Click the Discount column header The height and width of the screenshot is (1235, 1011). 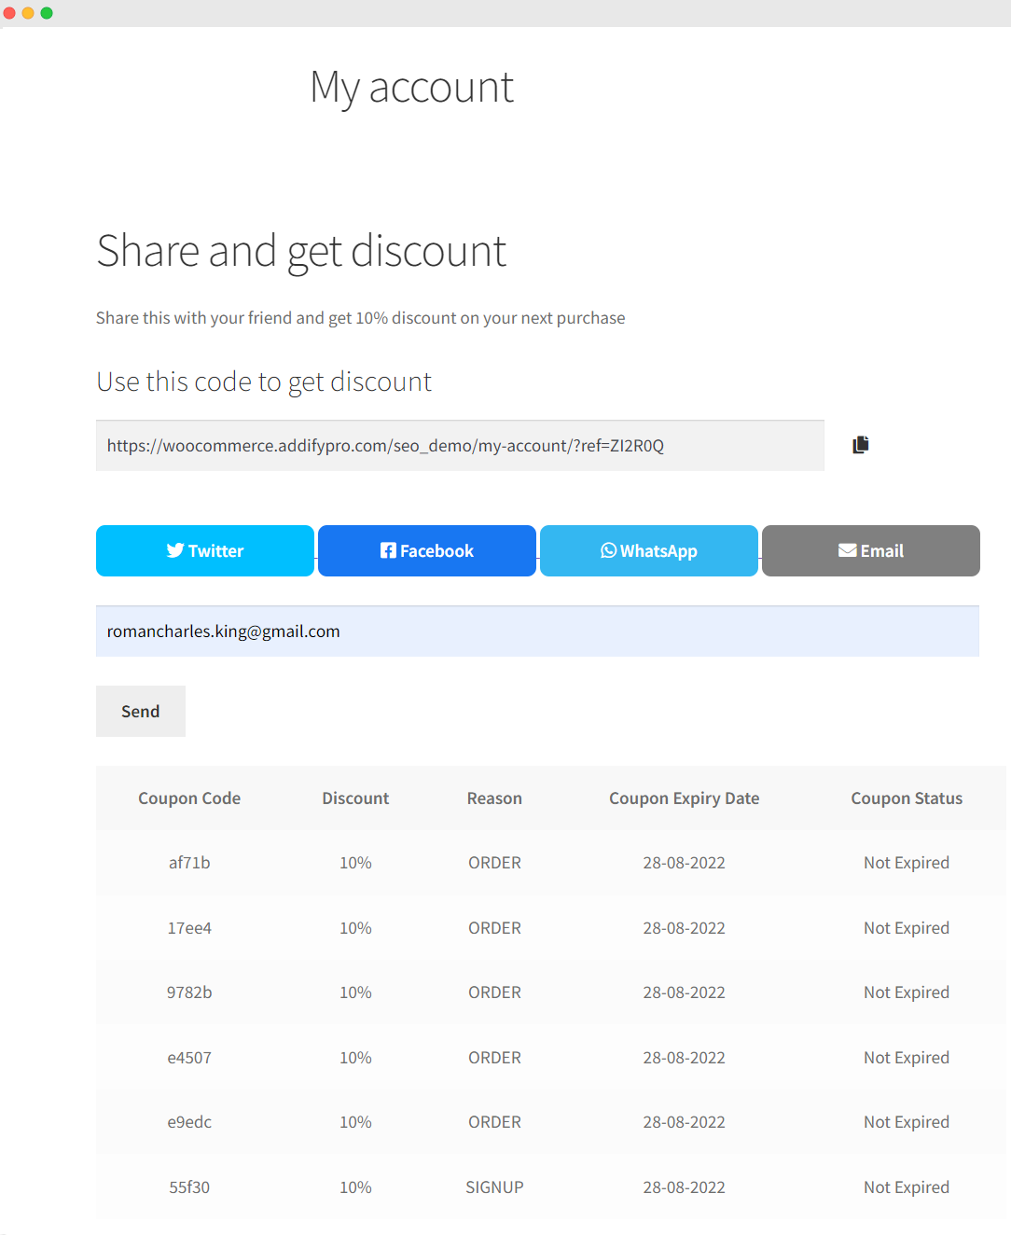(x=355, y=798)
